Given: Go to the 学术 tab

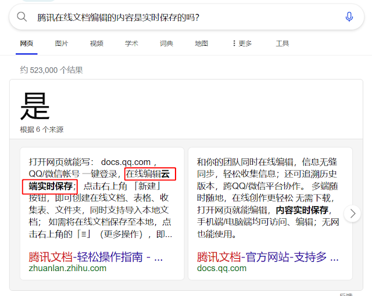Looking at the screenshot, I should click(x=131, y=44).
